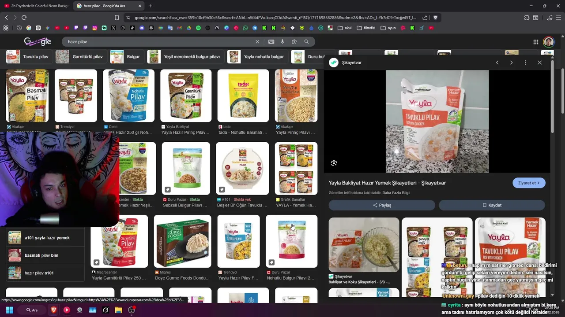Search by image with the Google Lens icon
Screen dimensions: 565x317
[x=294, y=41]
